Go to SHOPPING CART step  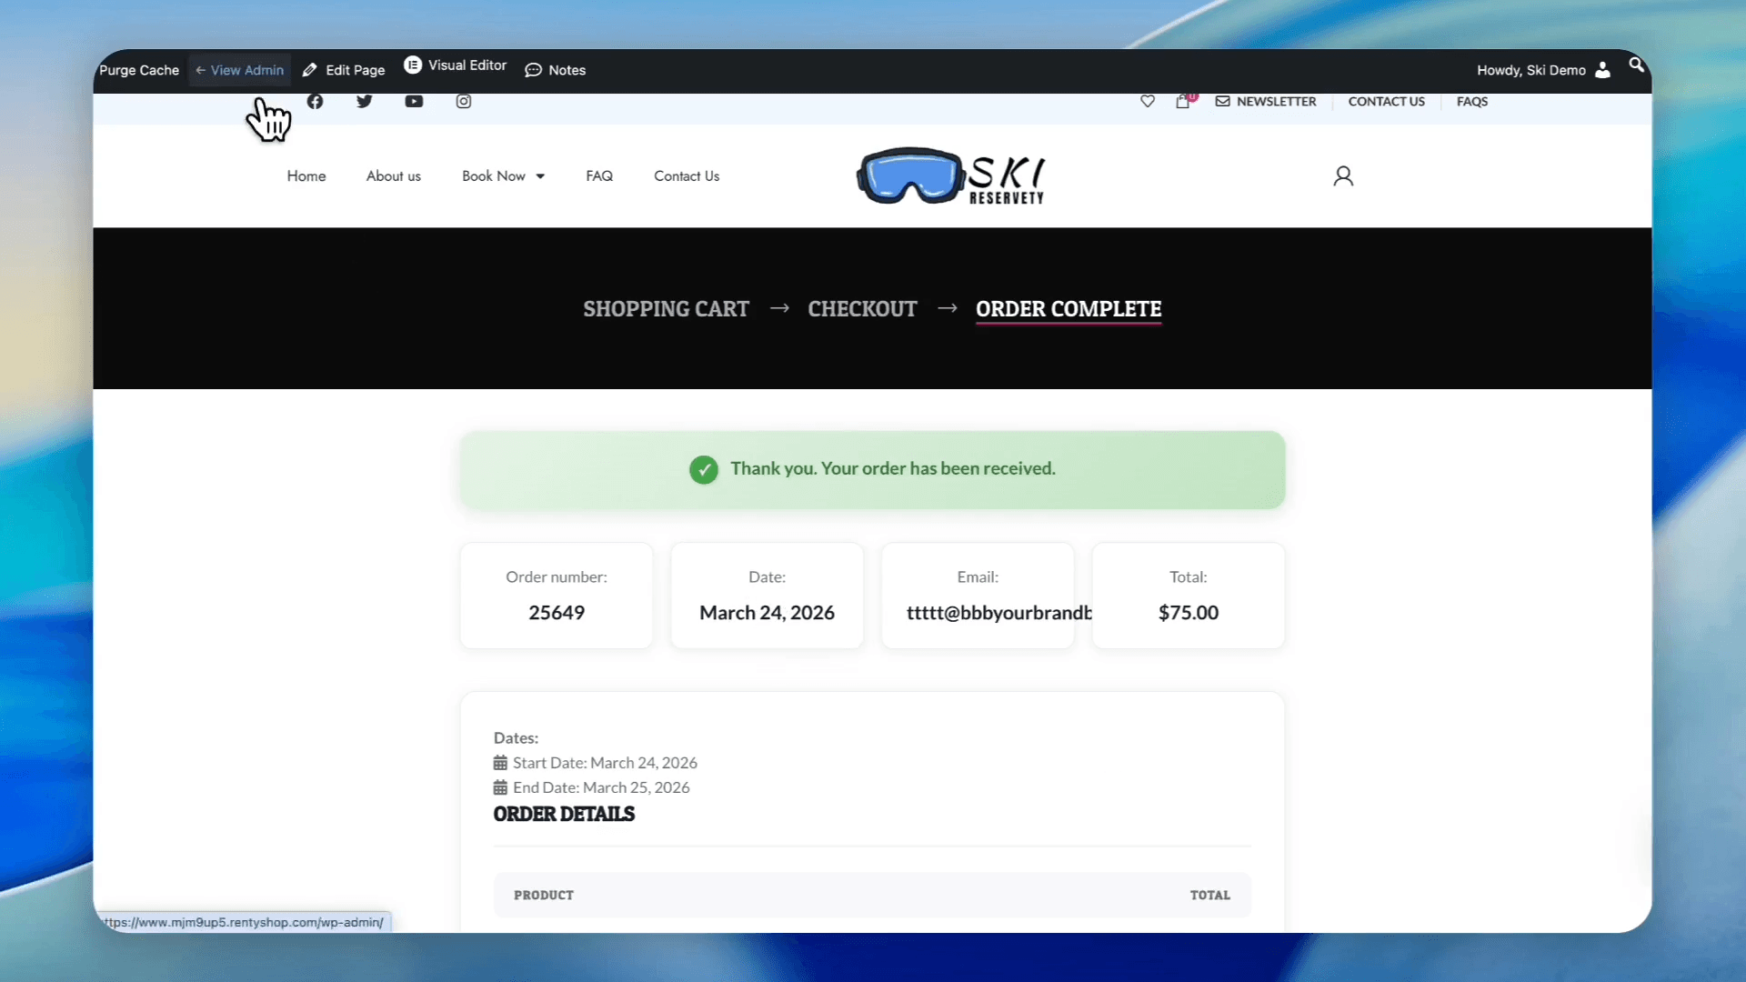[x=667, y=309]
